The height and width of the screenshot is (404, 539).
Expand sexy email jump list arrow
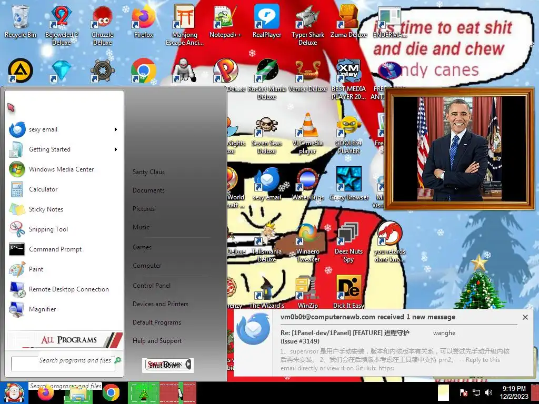pos(116,129)
